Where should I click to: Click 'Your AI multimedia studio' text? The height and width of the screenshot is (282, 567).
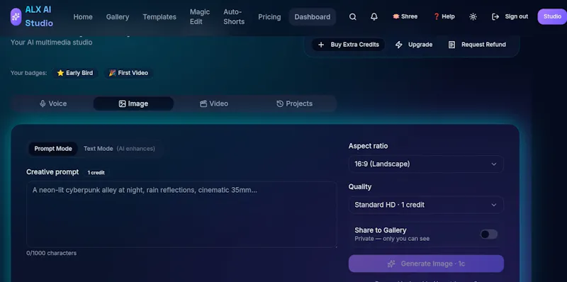tap(51, 43)
